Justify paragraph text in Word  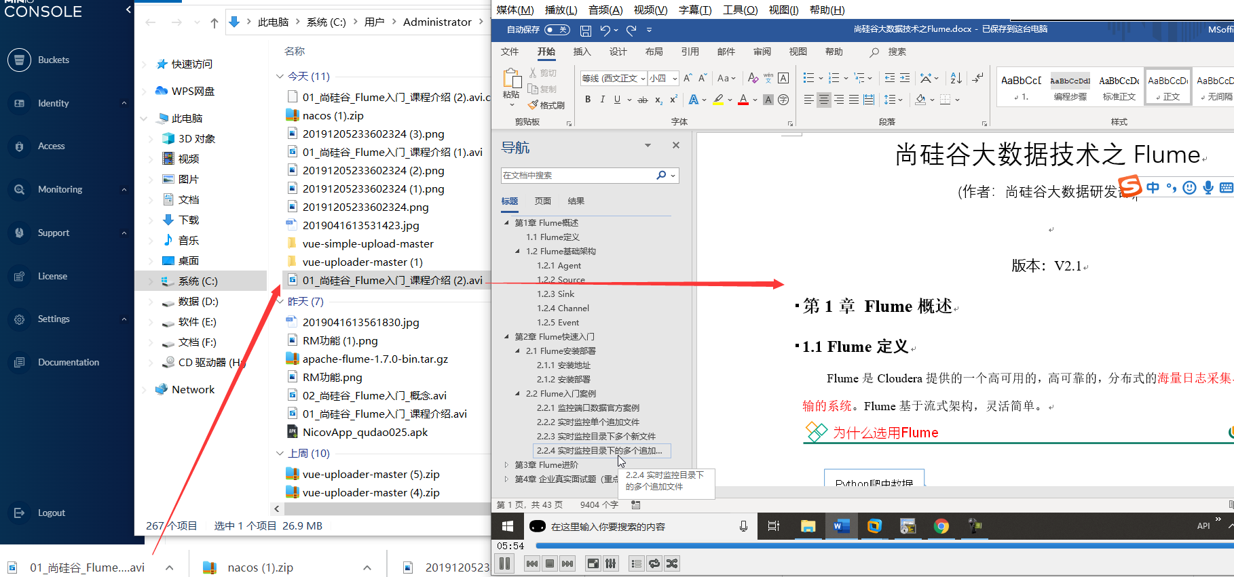[853, 100]
